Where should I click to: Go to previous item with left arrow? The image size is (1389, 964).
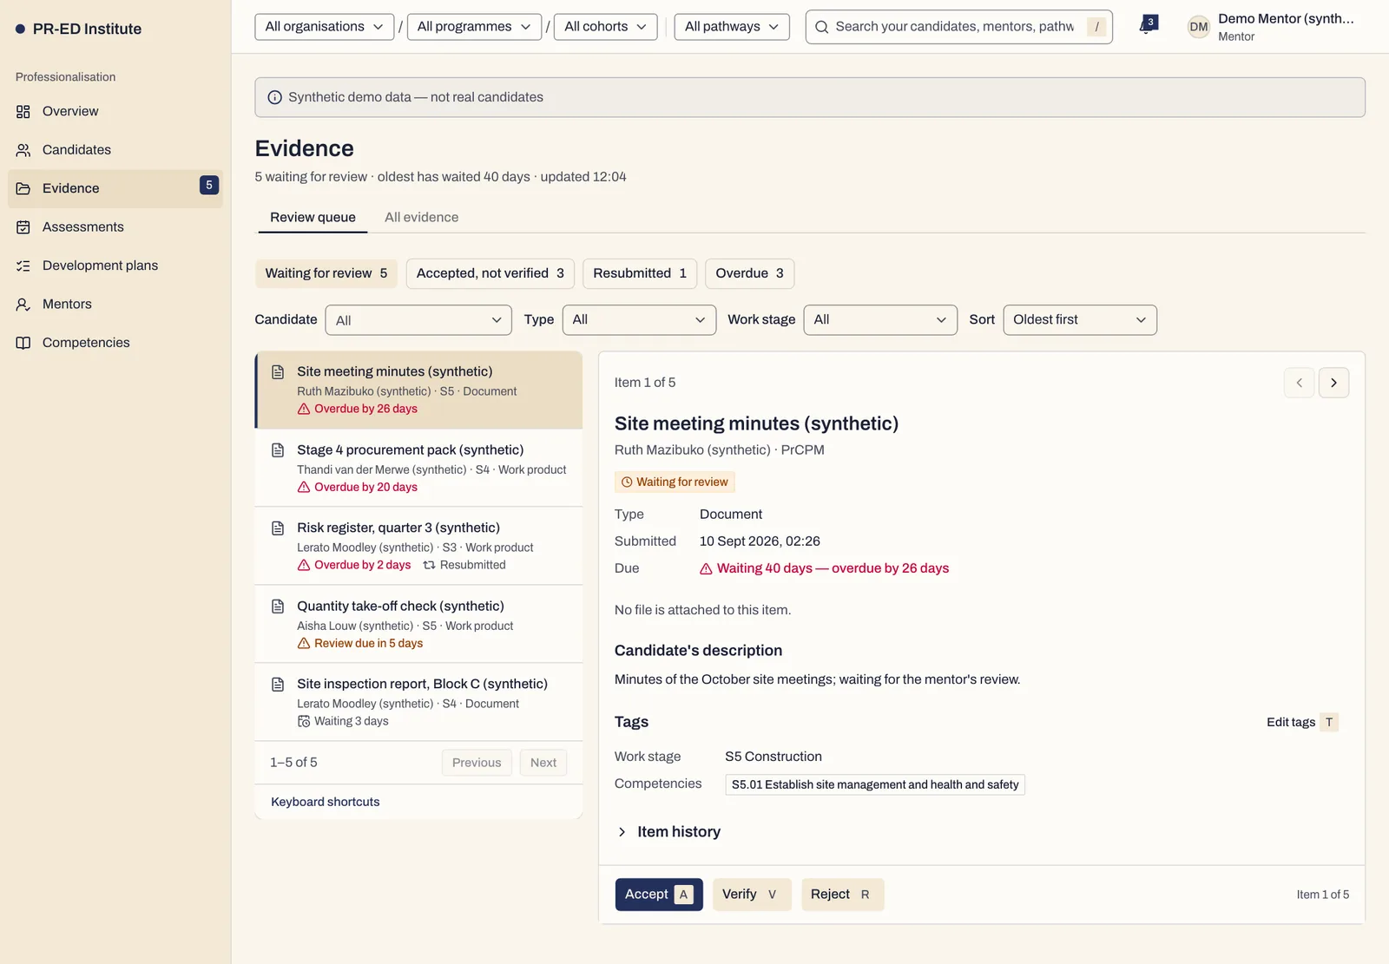tap(1299, 383)
